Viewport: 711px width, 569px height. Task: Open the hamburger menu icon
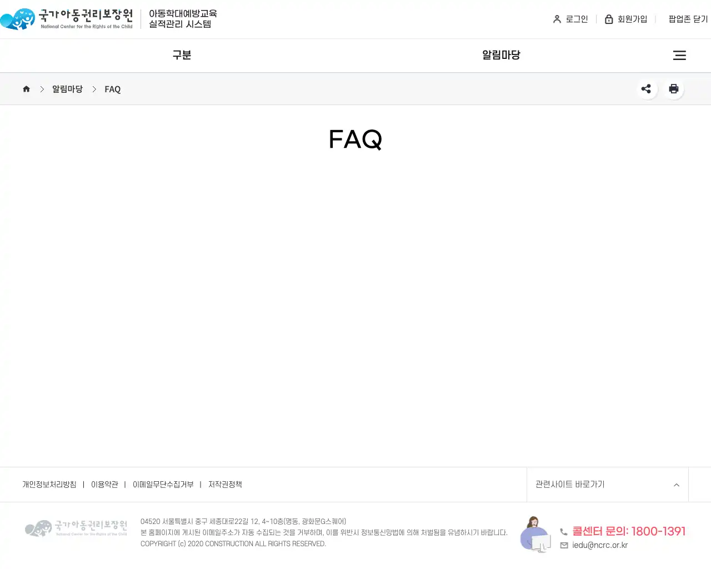click(679, 55)
